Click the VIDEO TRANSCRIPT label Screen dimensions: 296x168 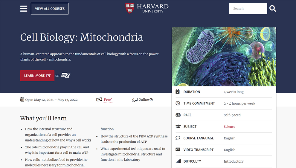[x=199, y=150]
